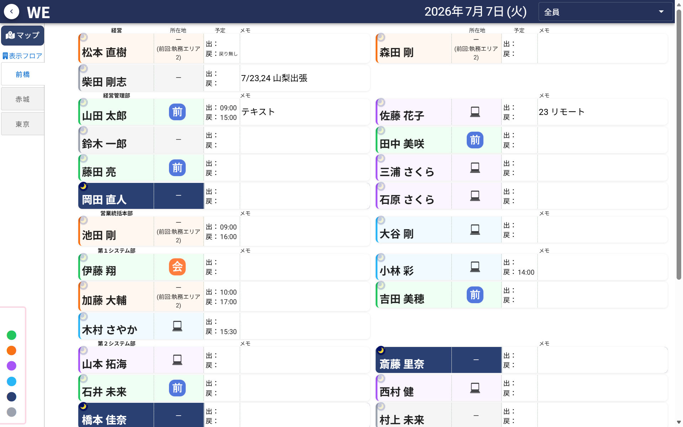
Task: Click 松本 直樹's 戻り無し schedule cell
Action: point(222,49)
